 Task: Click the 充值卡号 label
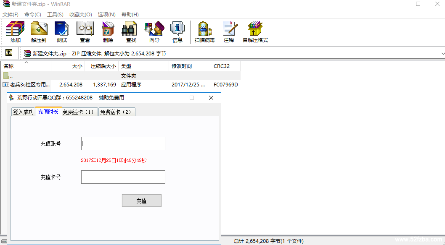[50, 177]
